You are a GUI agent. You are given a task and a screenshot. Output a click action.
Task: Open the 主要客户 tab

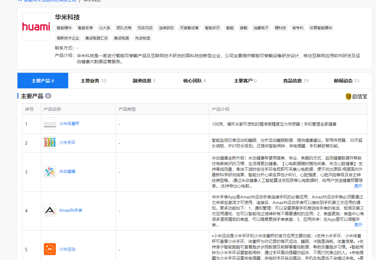click(245, 81)
